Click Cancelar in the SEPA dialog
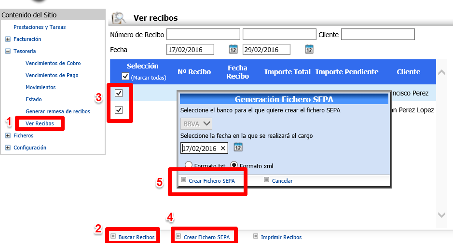This screenshot has width=453, height=243. [x=282, y=181]
